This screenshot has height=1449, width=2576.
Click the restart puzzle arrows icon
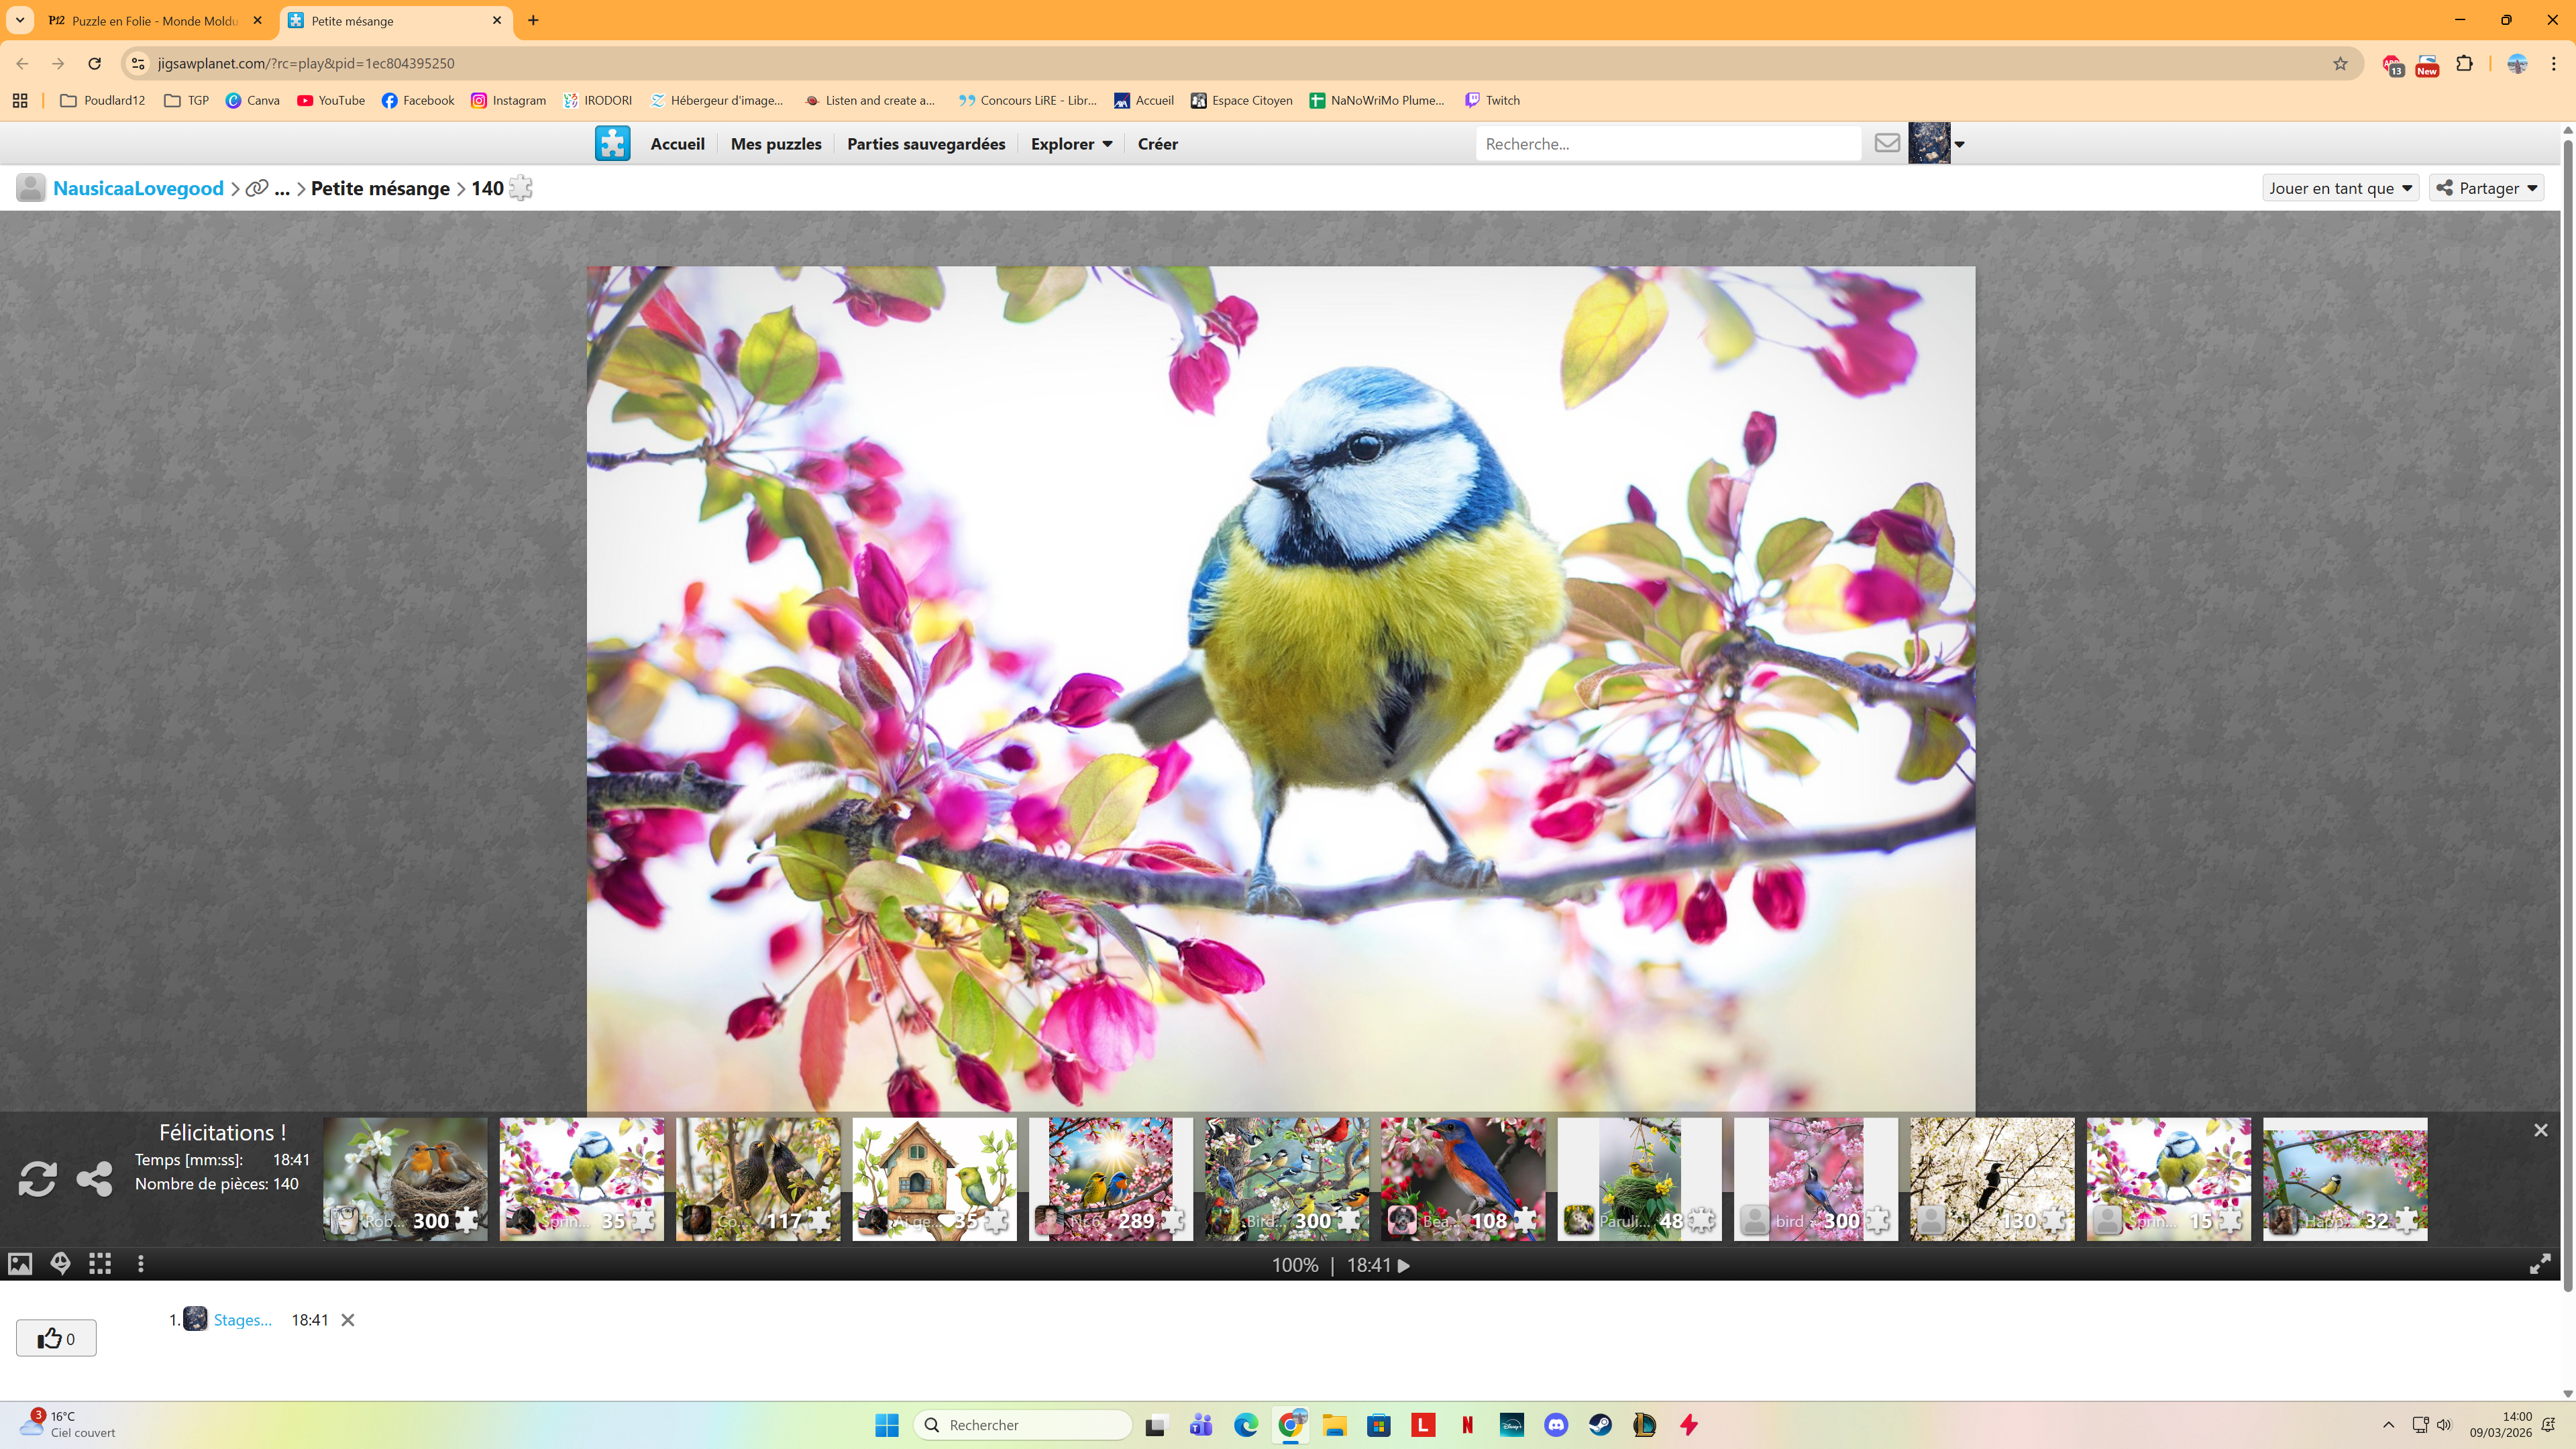[x=37, y=1178]
